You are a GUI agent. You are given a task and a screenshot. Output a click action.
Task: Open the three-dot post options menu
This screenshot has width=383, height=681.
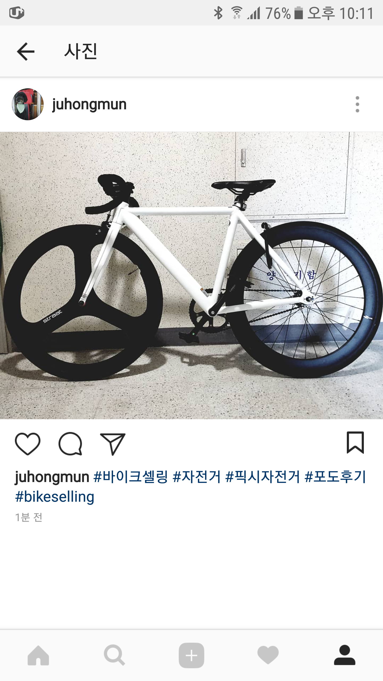[357, 104]
